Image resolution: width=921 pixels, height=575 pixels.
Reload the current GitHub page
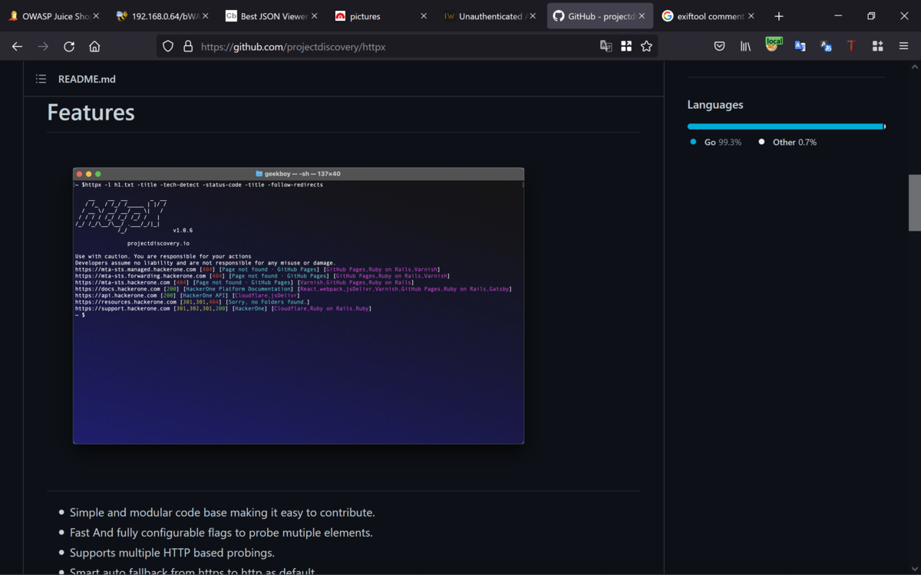click(69, 47)
